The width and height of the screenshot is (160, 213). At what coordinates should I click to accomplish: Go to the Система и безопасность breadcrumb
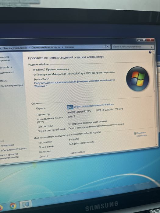coord(46,47)
